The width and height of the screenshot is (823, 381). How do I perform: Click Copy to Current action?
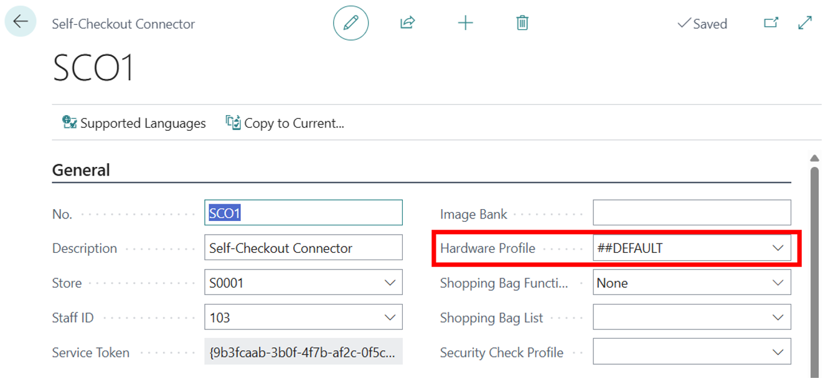285,123
